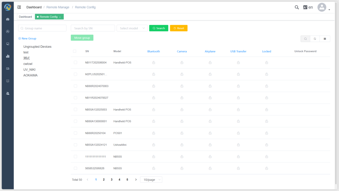
Task: Go to page 4 of results
Action: tap(119, 179)
